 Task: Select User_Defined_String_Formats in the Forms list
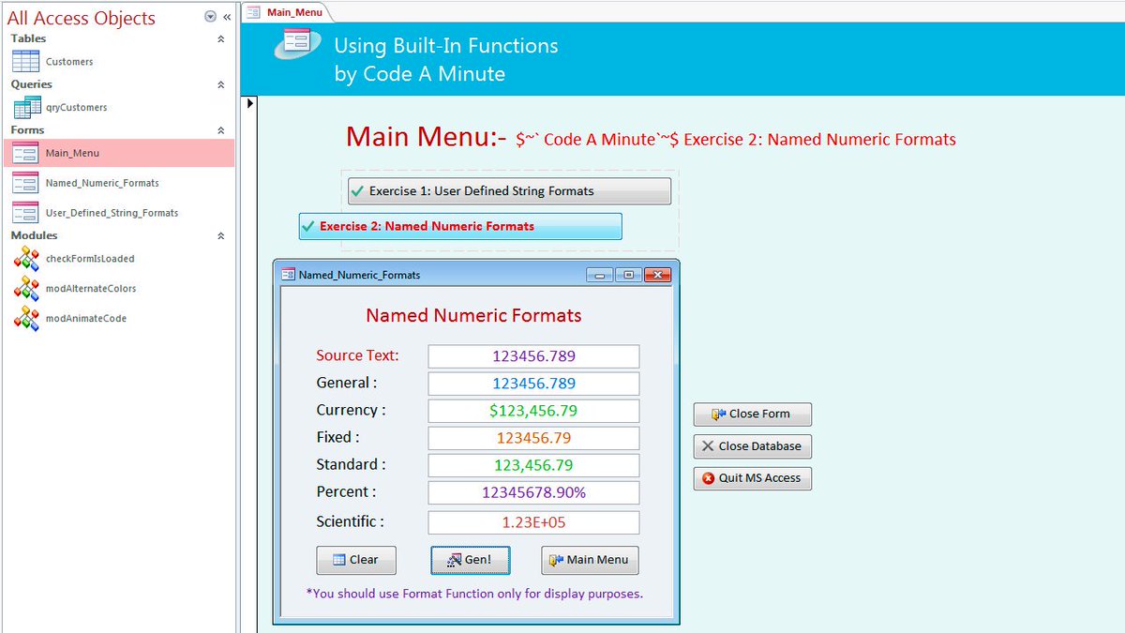pos(112,214)
